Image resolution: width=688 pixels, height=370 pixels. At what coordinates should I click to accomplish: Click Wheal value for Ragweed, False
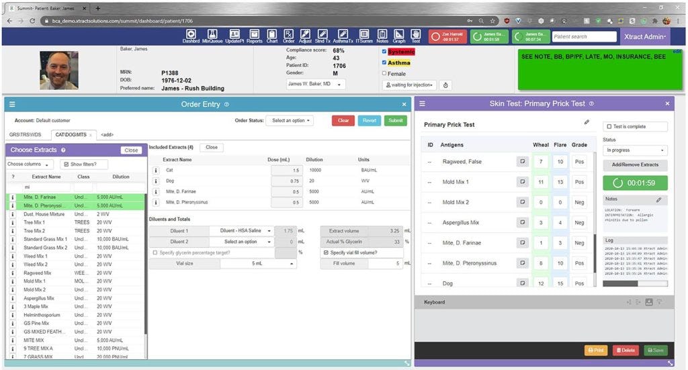[x=541, y=161]
